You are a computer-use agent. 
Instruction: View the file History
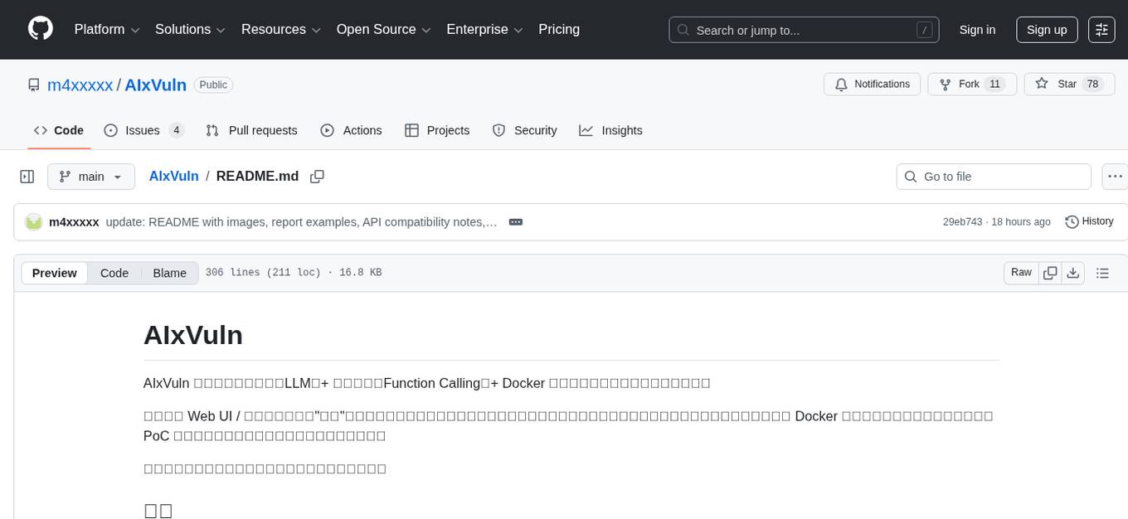1089,221
